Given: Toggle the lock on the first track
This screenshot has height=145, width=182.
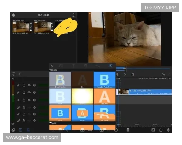Looking at the screenshot, I should pos(24,85).
